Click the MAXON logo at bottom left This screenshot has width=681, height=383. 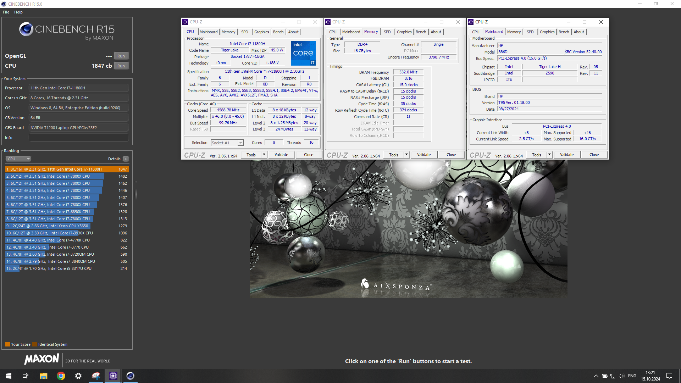[x=41, y=359]
